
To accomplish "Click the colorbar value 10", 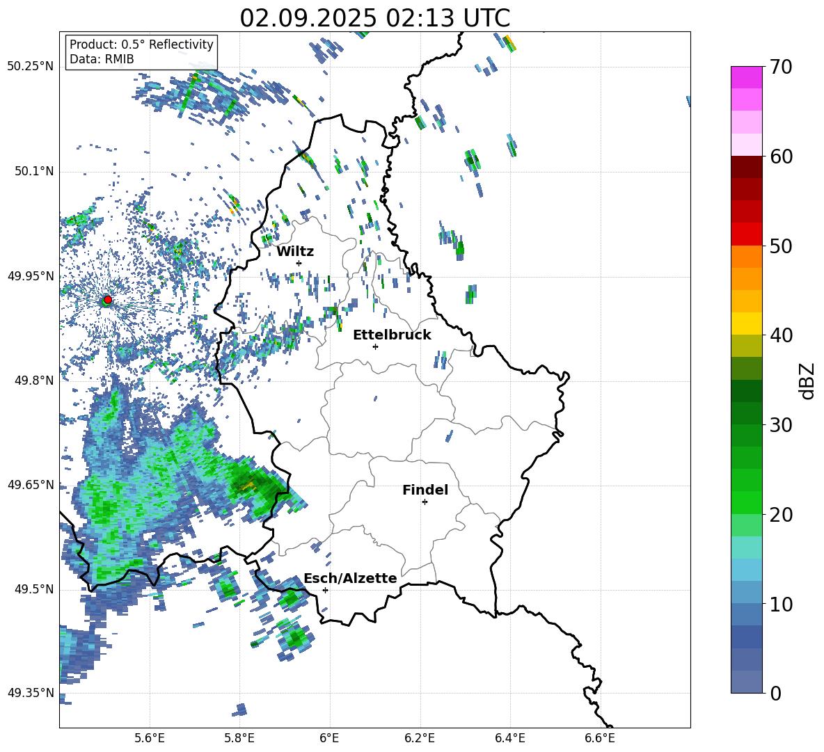I will [781, 604].
